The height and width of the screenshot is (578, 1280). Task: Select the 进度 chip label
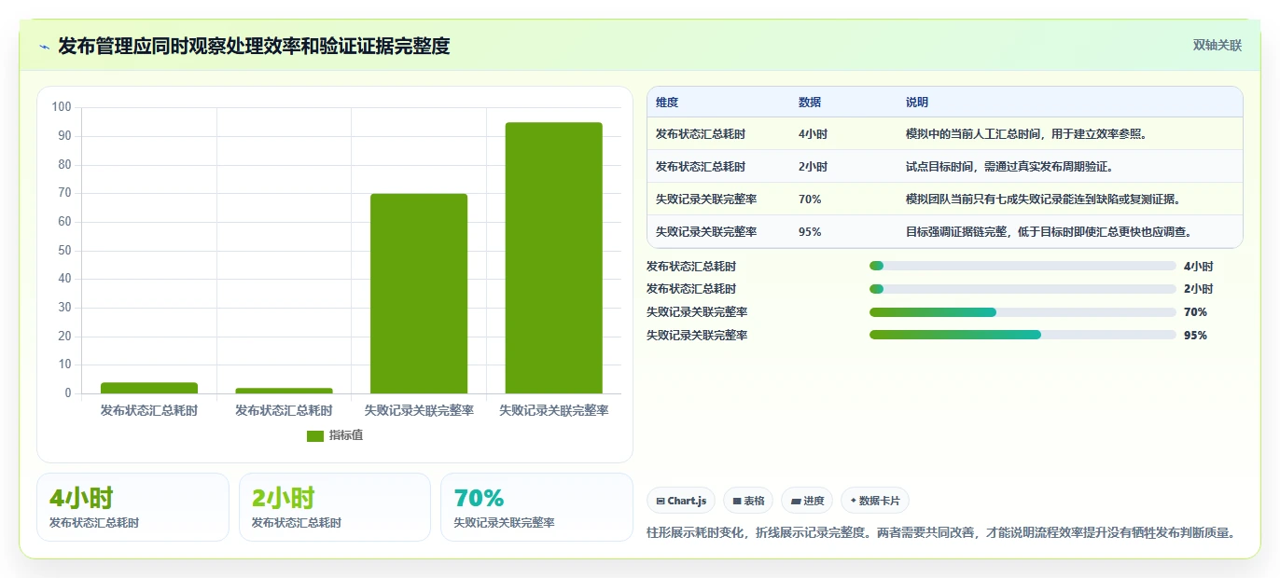tap(814, 501)
